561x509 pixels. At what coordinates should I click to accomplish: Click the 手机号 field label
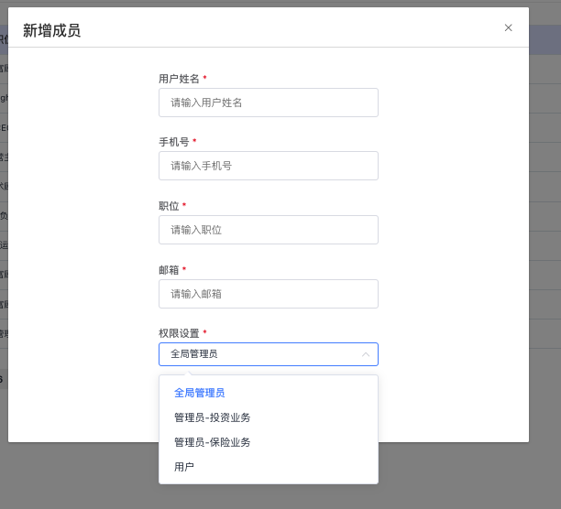point(173,142)
